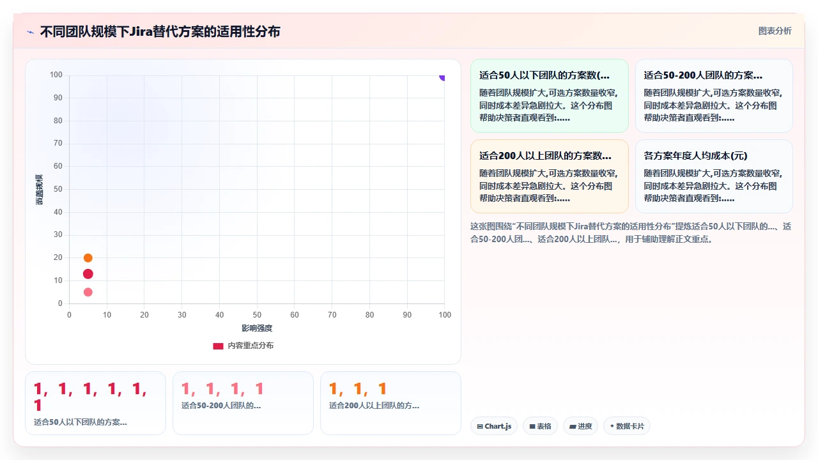This screenshot has height=460, width=818.
Task: Select the red 1,1,1,1,1,1 stat card
Action: (95, 403)
